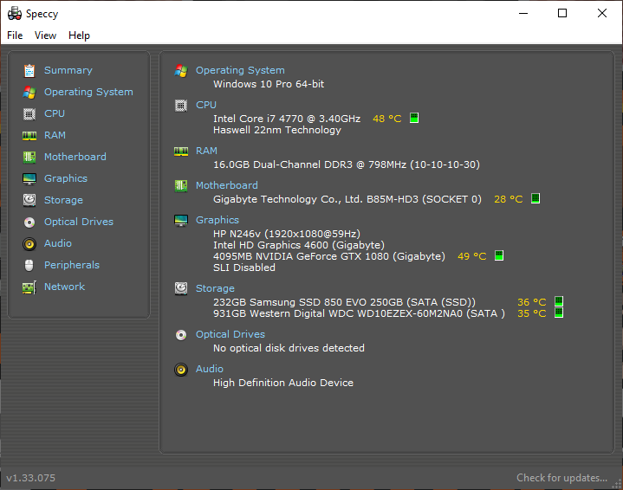This screenshot has height=490, width=623.
Task: Click the CPU heading link in main panel
Action: [206, 105]
